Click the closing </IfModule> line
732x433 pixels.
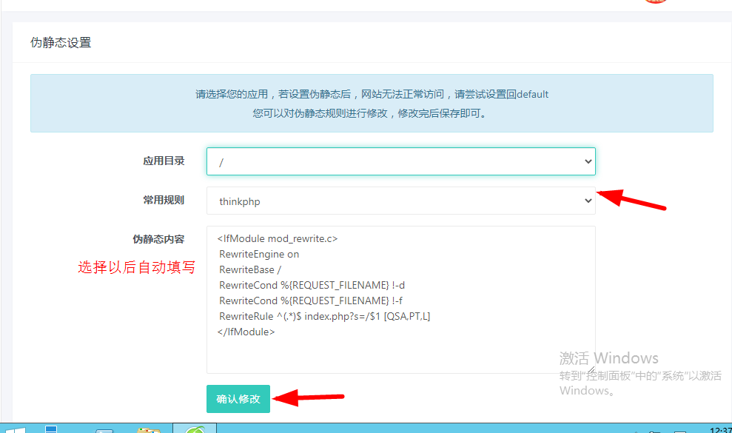[x=246, y=332]
